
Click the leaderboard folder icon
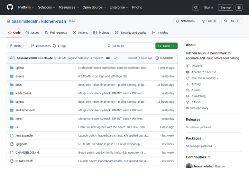tap(12, 93)
